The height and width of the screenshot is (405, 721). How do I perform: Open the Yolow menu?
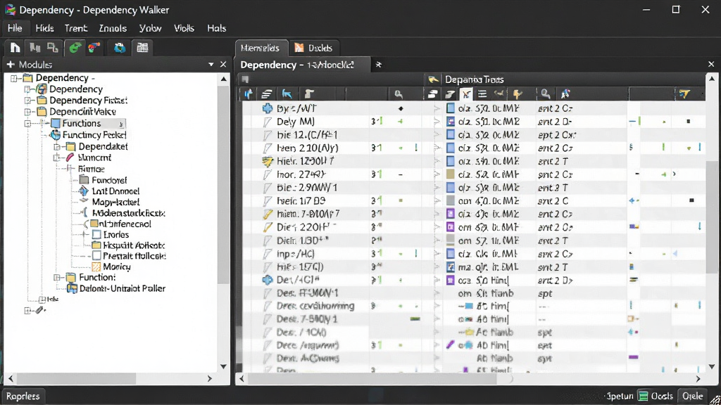[151, 28]
